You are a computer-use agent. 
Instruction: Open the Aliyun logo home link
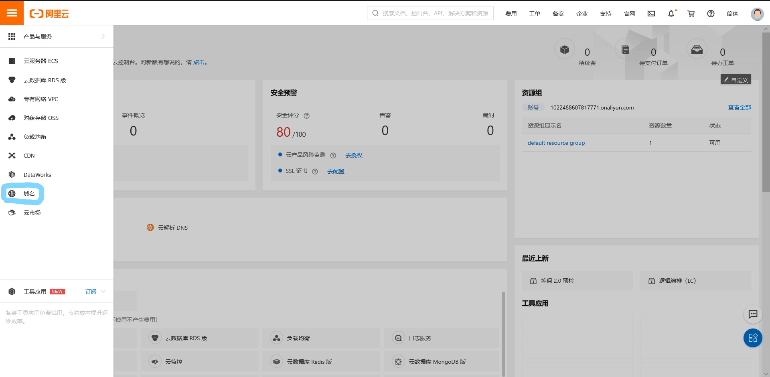(x=49, y=14)
